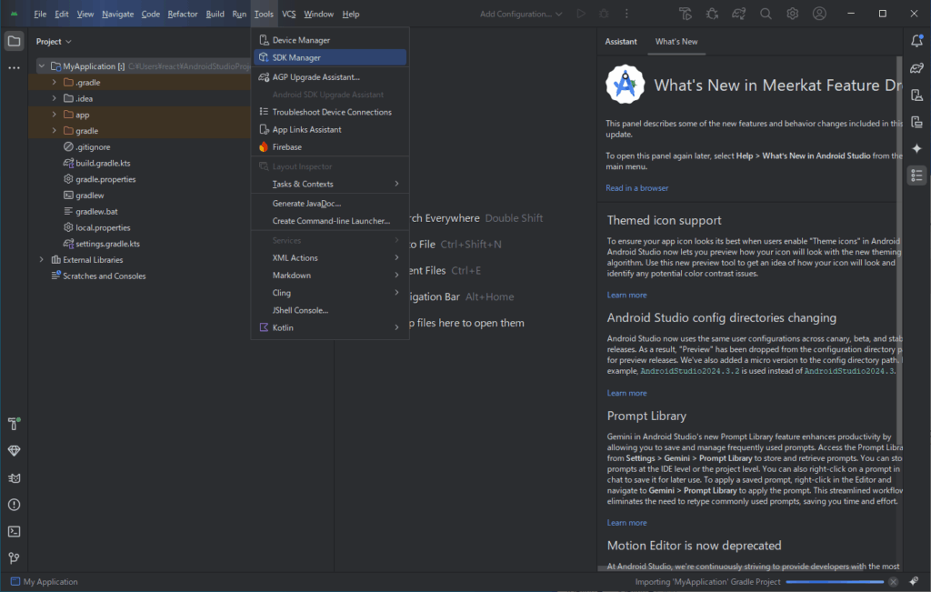931x592 pixels.
Task: Click the Gemini status bar icon
Action: pyautogui.click(x=914, y=581)
